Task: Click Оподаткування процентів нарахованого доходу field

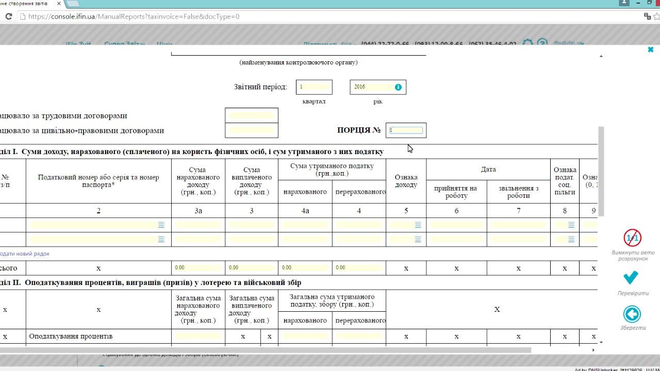Action: [198, 336]
